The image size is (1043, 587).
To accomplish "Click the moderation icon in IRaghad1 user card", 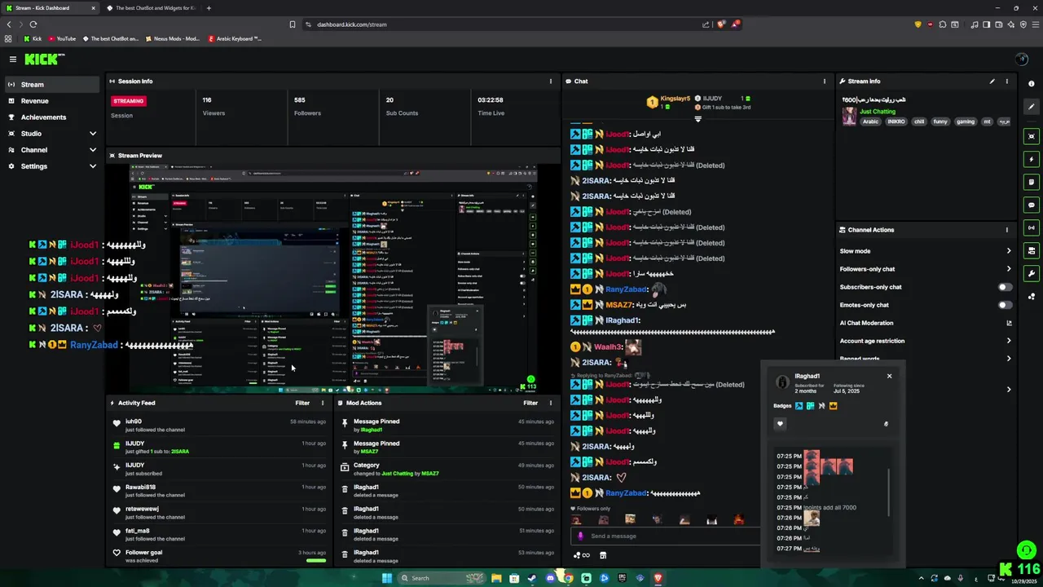I will pyautogui.click(x=886, y=424).
